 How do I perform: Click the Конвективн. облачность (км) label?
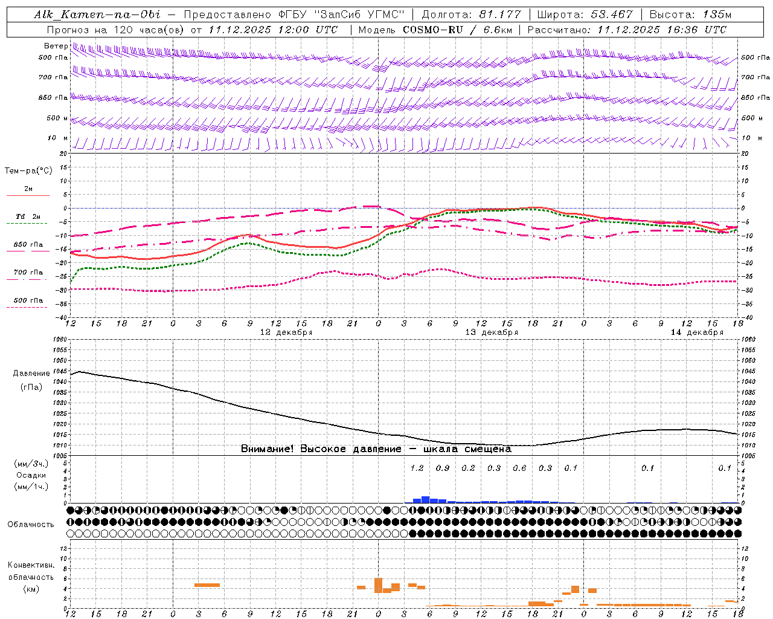31,577
